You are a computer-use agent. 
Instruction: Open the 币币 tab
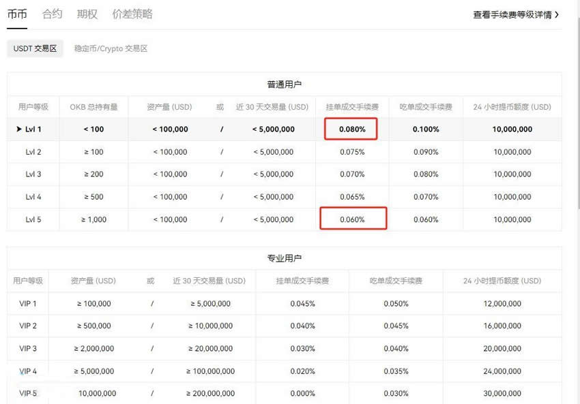click(x=17, y=14)
